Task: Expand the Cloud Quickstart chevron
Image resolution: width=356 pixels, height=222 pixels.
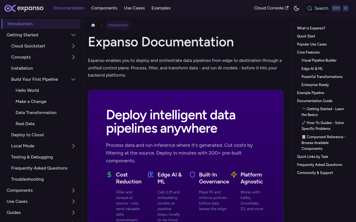Action: (x=73, y=46)
